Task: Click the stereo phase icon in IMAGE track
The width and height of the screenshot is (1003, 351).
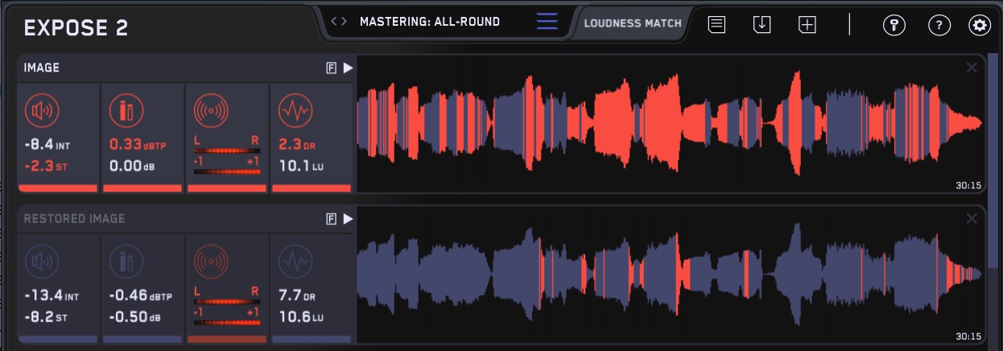Action: click(209, 109)
